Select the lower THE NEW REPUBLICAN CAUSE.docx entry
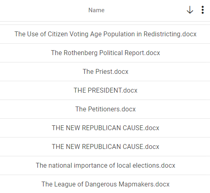The width and height of the screenshot is (210, 193). pyautogui.click(x=106, y=146)
